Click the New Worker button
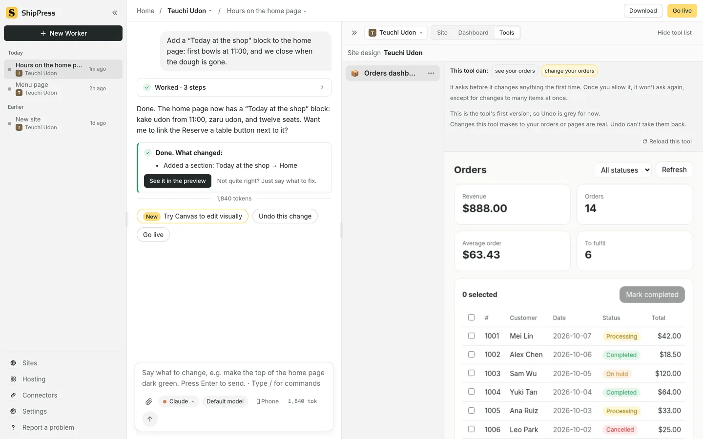The image size is (703, 439). click(63, 33)
